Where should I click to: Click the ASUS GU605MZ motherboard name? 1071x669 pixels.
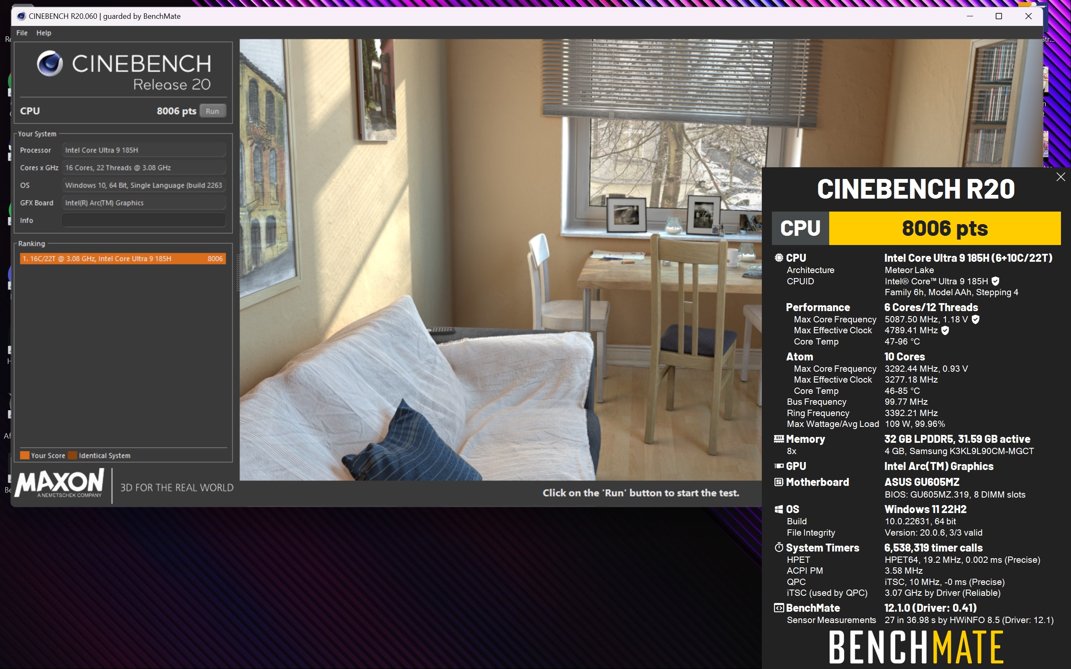point(921,482)
